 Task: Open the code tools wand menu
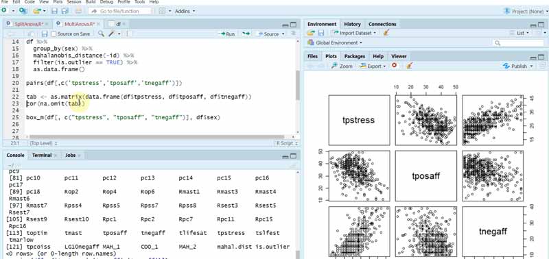click(x=114, y=34)
